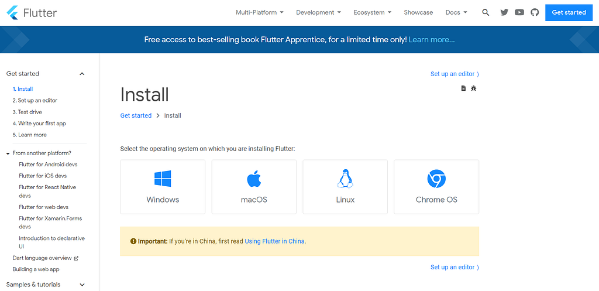
Task: Open the Using Flutter in China link
Action: click(x=275, y=241)
